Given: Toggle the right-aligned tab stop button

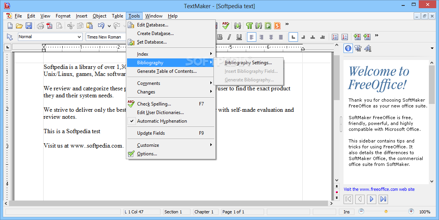Looking at the screenshot, I should pos(303,37).
